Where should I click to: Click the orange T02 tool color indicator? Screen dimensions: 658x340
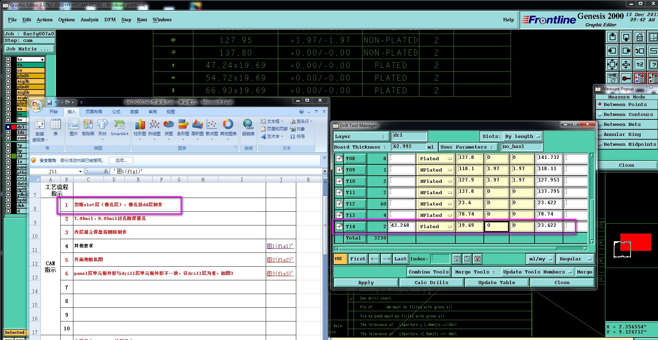coord(339,259)
